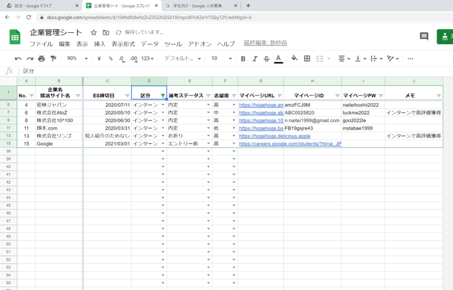Open the text color picker

click(x=278, y=58)
